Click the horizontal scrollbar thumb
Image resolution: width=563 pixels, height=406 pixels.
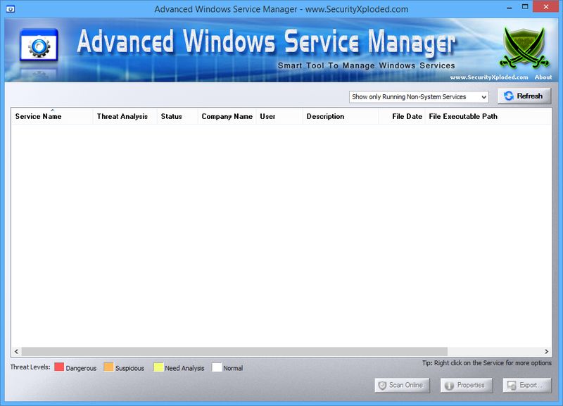pos(234,351)
